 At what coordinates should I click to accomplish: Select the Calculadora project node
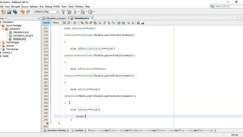coord(8,22)
